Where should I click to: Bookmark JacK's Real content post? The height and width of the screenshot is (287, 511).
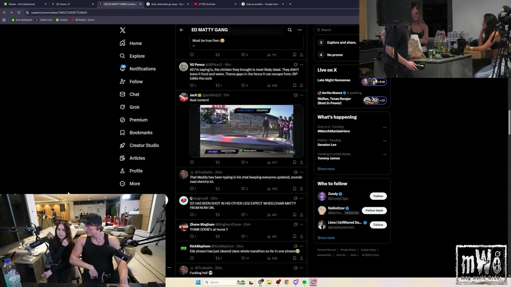coord(295,162)
